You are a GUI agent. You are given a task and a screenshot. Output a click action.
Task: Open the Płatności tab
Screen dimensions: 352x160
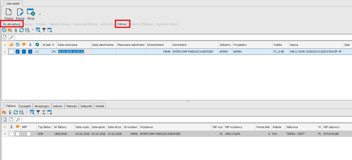[72, 106]
